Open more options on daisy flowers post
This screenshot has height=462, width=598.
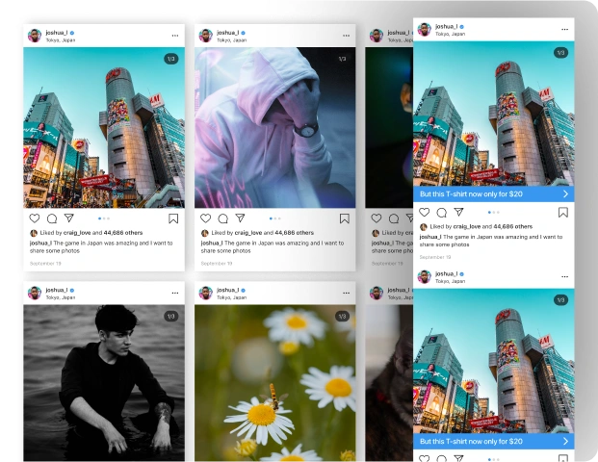347,293
